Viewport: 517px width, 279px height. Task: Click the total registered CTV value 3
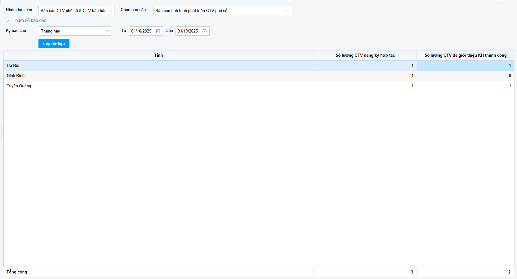(412, 272)
